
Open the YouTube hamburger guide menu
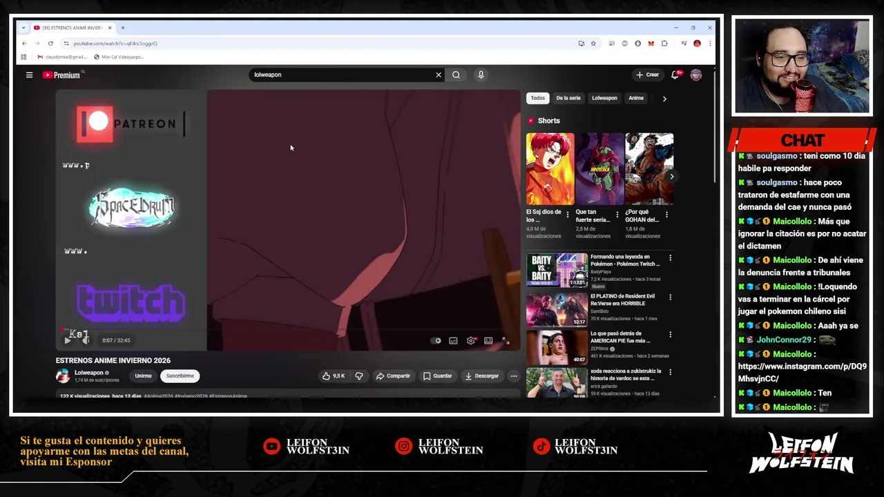tap(29, 75)
